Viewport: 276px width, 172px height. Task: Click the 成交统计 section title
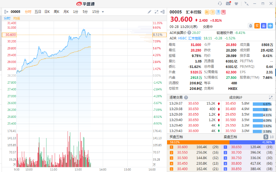pyautogui.click(x=236, y=98)
